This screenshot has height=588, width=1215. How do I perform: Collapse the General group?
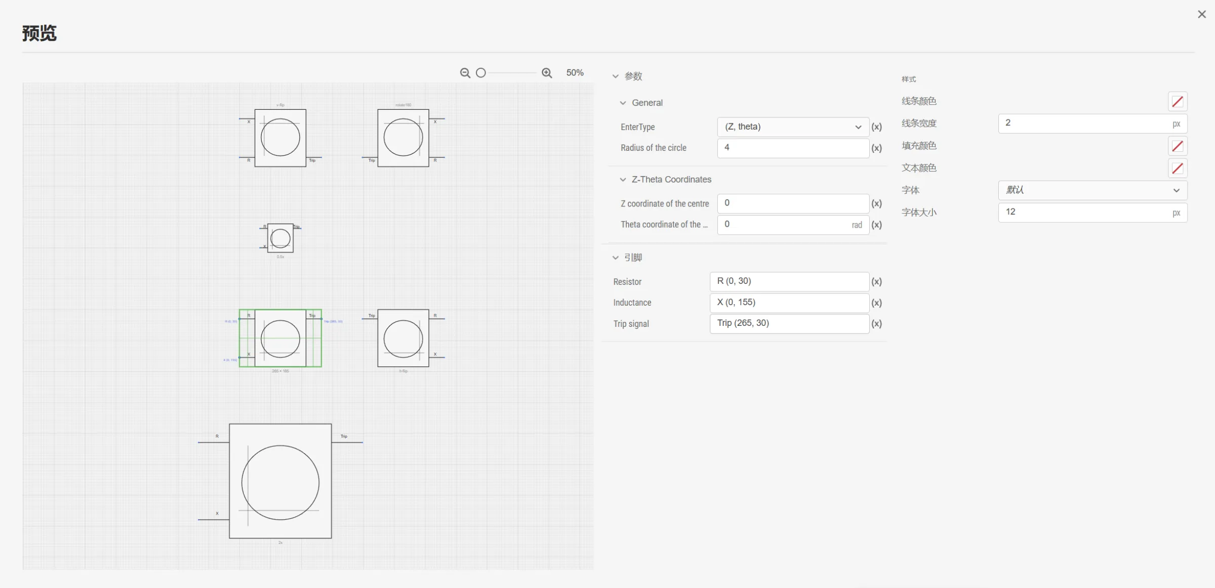pos(623,103)
